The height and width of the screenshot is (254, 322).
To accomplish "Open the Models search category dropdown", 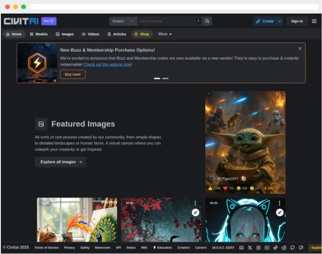I will [x=123, y=21].
